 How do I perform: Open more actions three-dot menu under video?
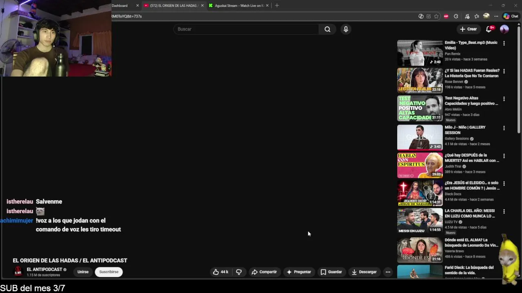pos(388,272)
